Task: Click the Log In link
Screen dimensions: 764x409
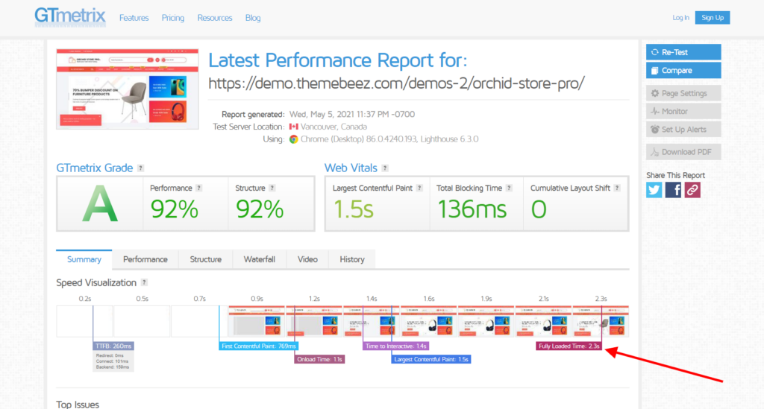Action: [680, 18]
